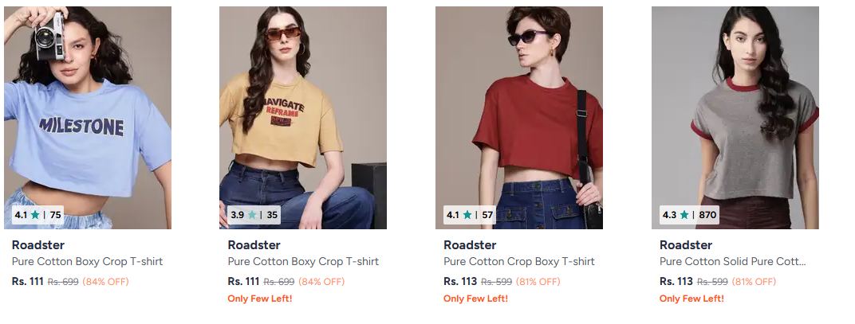Viewport: 855px width, 324px height.
Task: Select the 'Pure Cotton Solid Pure Cott...' title
Action: 733,261
